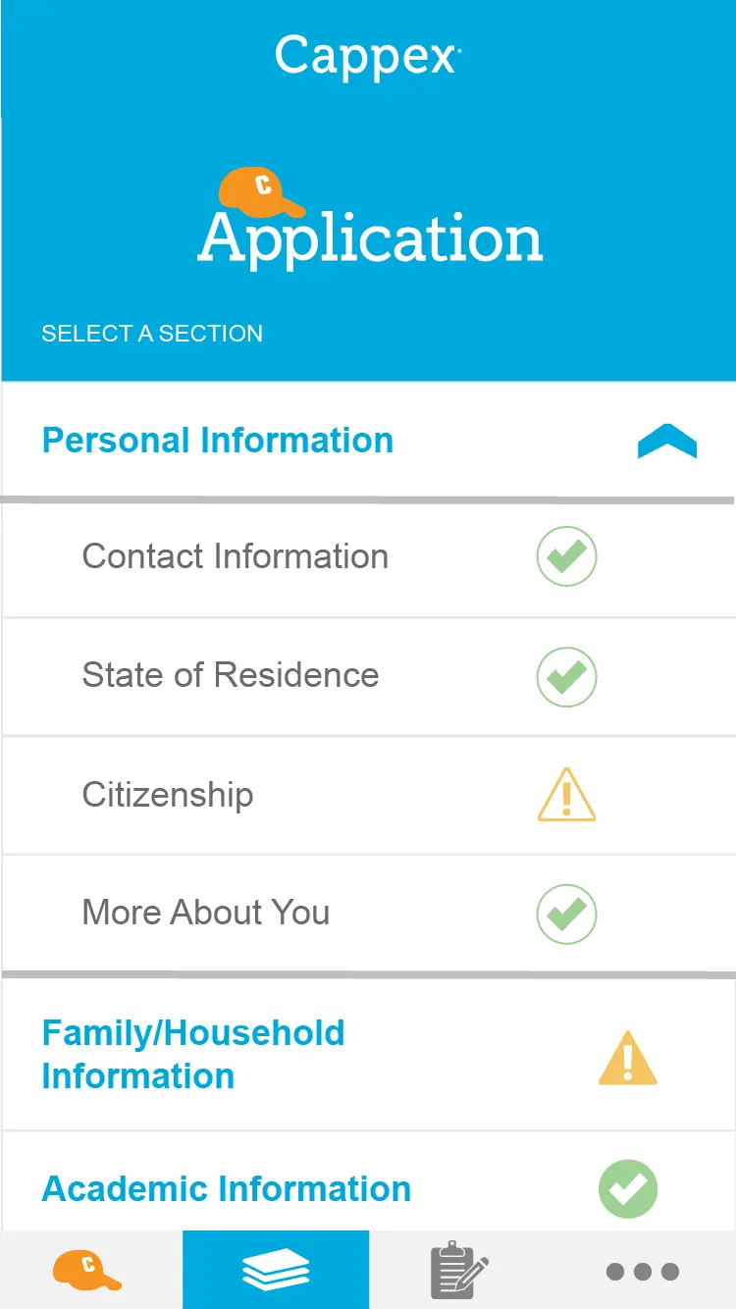Image resolution: width=736 pixels, height=1309 pixels.
Task: Go to More About You
Action: pyautogui.click(x=206, y=913)
